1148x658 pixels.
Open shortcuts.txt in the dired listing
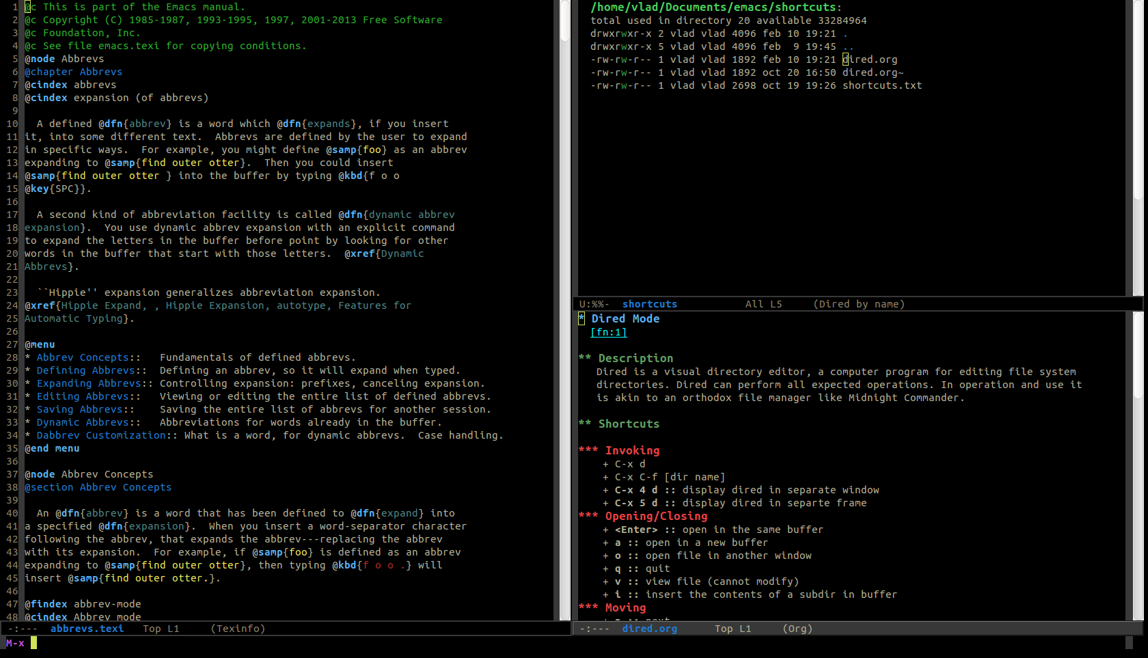click(x=882, y=85)
